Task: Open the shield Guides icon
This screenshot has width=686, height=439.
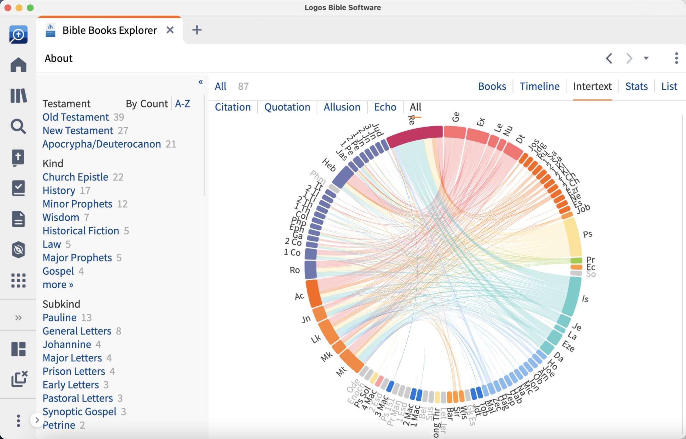Action: coord(18,250)
